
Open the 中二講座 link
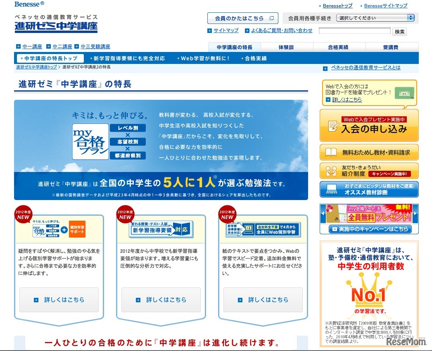point(62,47)
